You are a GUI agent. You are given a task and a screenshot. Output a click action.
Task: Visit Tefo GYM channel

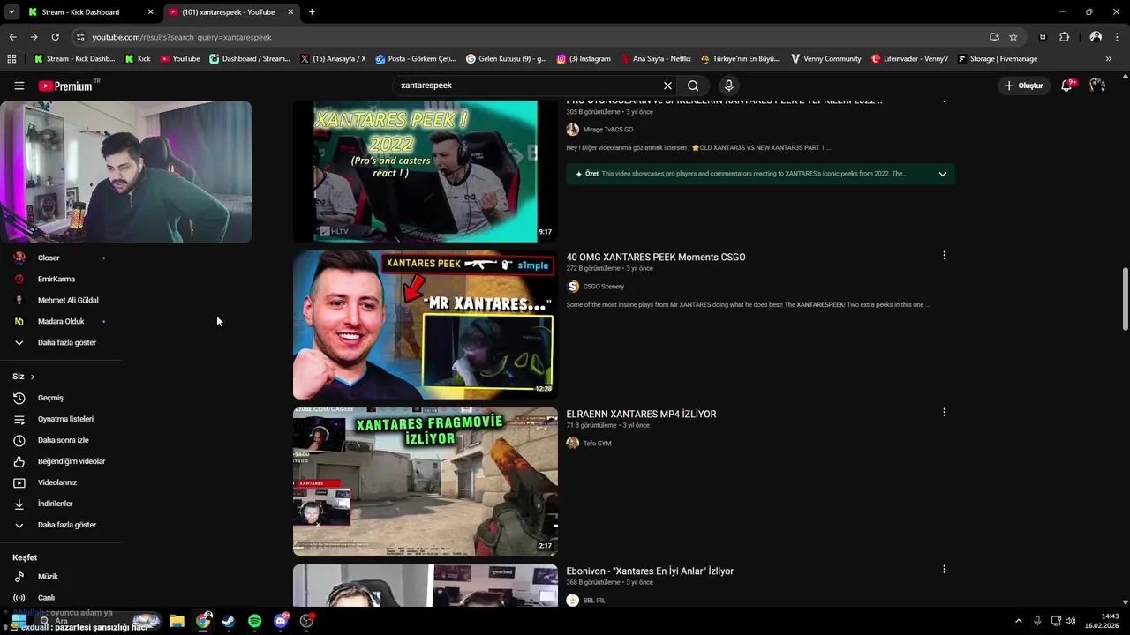(597, 444)
